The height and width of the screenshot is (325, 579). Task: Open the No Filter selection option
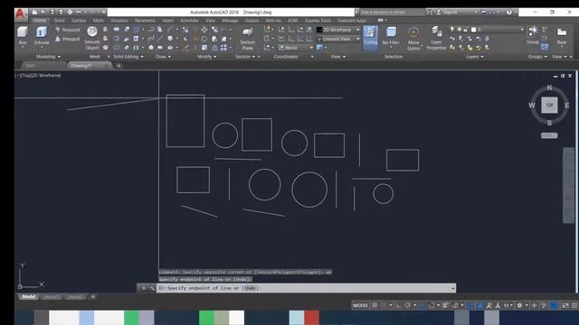pyautogui.click(x=391, y=36)
